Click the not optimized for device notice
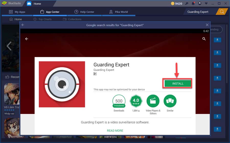 pos(119,89)
